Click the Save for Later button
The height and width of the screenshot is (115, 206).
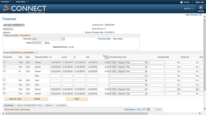click(x=15, y=99)
